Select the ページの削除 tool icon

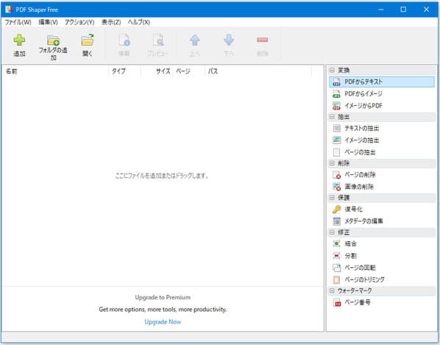pyautogui.click(x=336, y=175)
